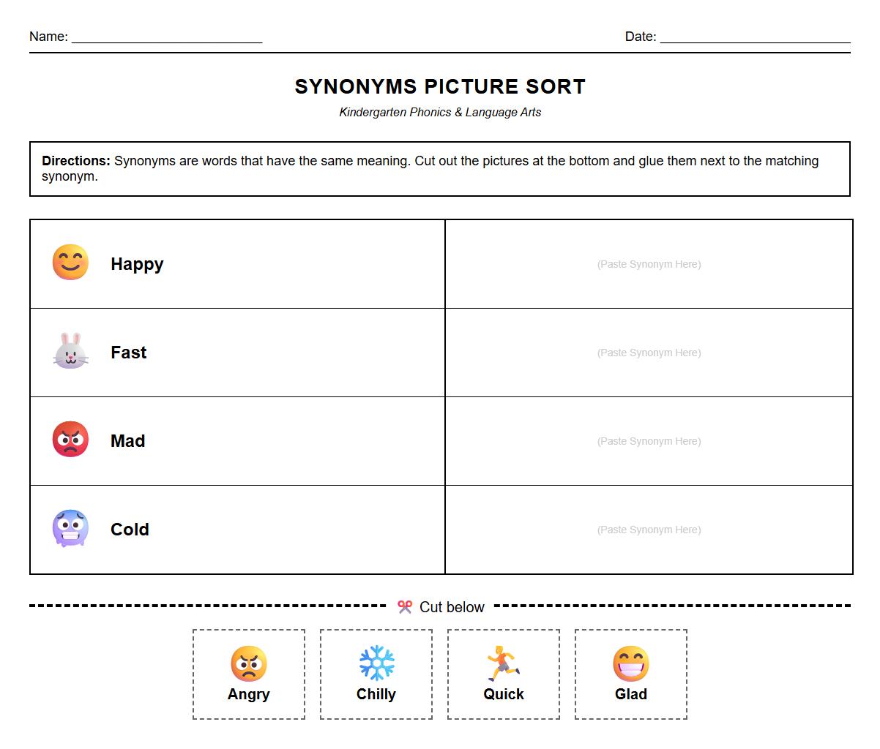Click the Paste Synonym Here placeholder beside Happy
The width and height of the screenshot is (880, 749).
click(648, 264)
